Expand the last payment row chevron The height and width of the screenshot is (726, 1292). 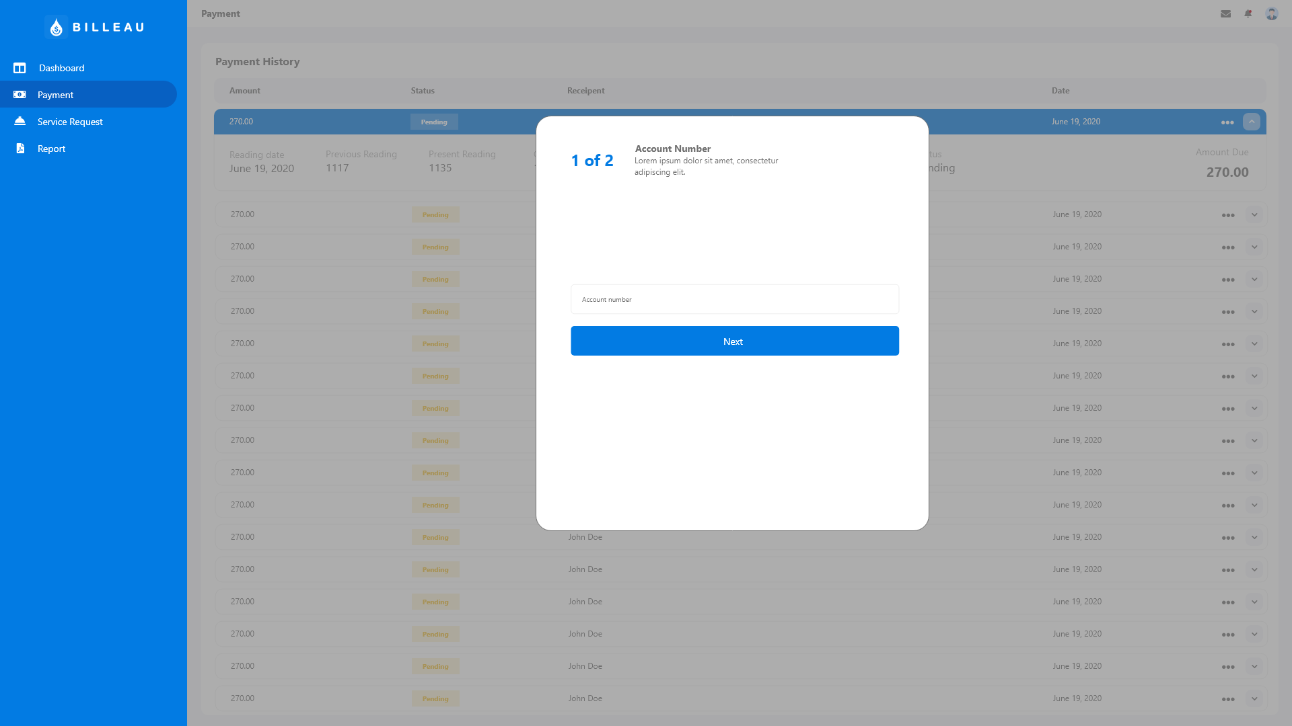1254,698
